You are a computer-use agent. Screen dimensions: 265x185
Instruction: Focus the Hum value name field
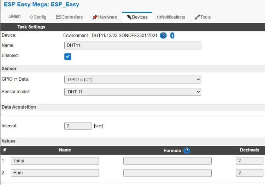(55, 173)
